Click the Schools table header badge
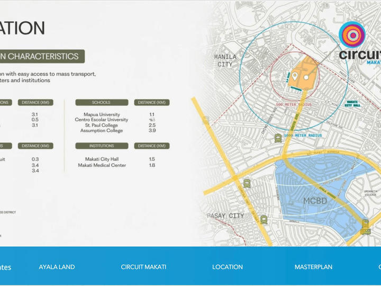This screenshot has height=286, width=381. tap(102, 102)
